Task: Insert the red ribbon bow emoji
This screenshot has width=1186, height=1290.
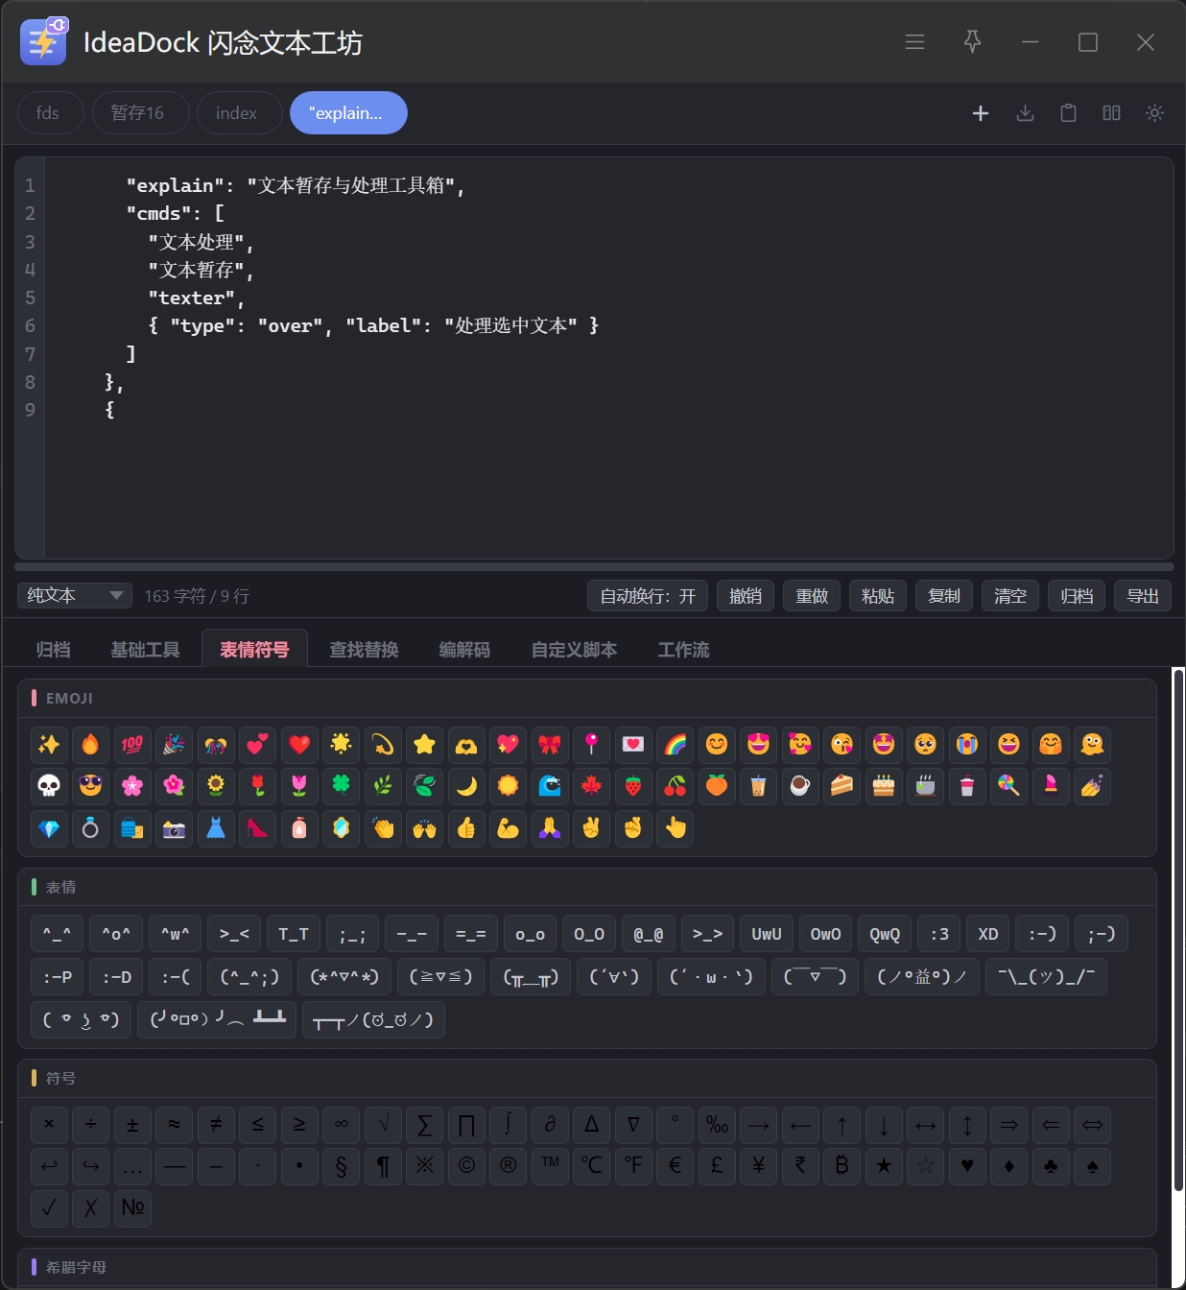Action: (550, 744)
